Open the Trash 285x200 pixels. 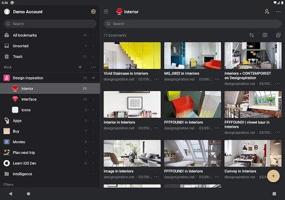tap(50, 57)
